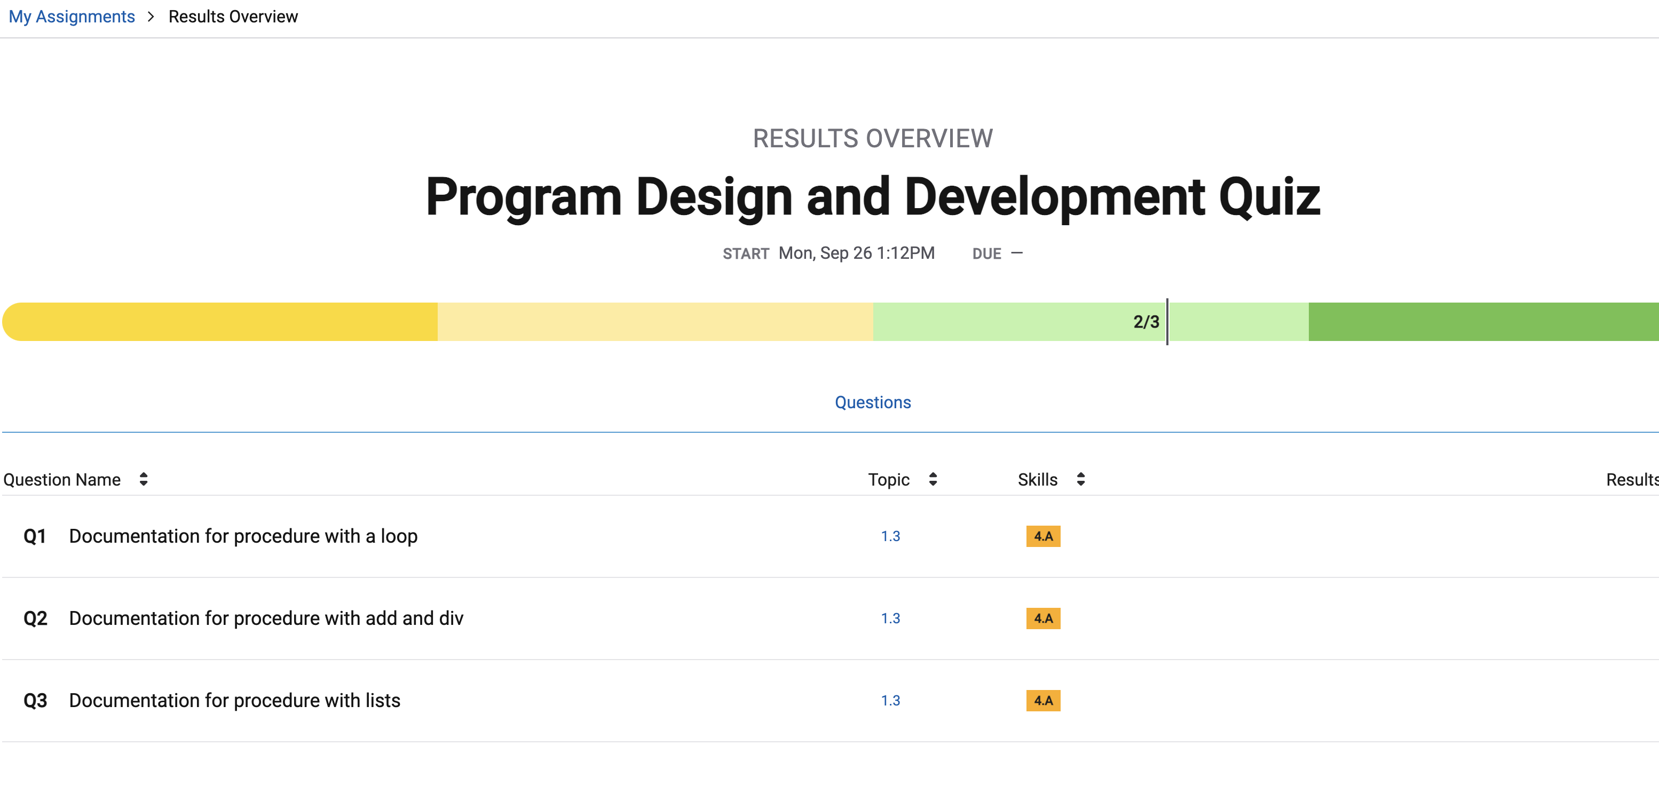1659x809 pixels.
Task: Click the 4.A skill badge for Q1
Action: pos(1044,536)
